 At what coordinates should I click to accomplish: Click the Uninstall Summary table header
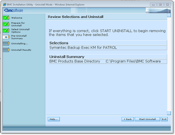click(108, 57)
